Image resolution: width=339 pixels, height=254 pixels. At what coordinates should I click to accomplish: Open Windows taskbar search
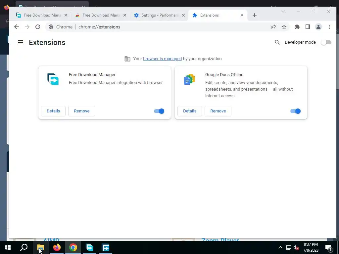coord(24,247)
